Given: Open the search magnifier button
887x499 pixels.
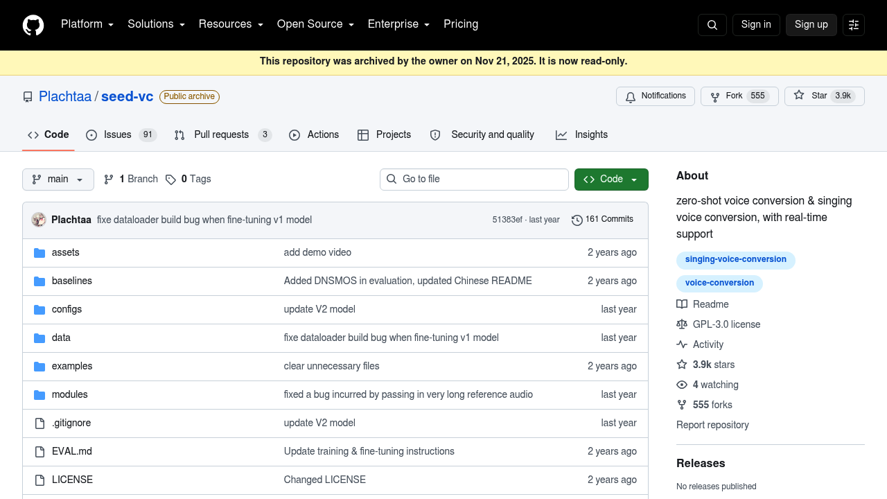Looking at the screenshot, I should click(x=712, y=25).
